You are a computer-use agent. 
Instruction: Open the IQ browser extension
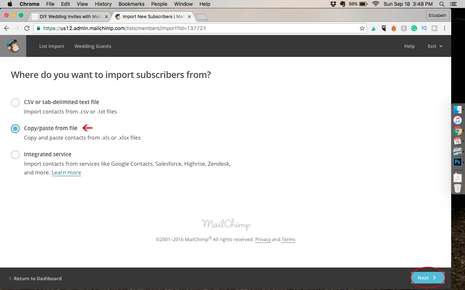click(424, 28)
